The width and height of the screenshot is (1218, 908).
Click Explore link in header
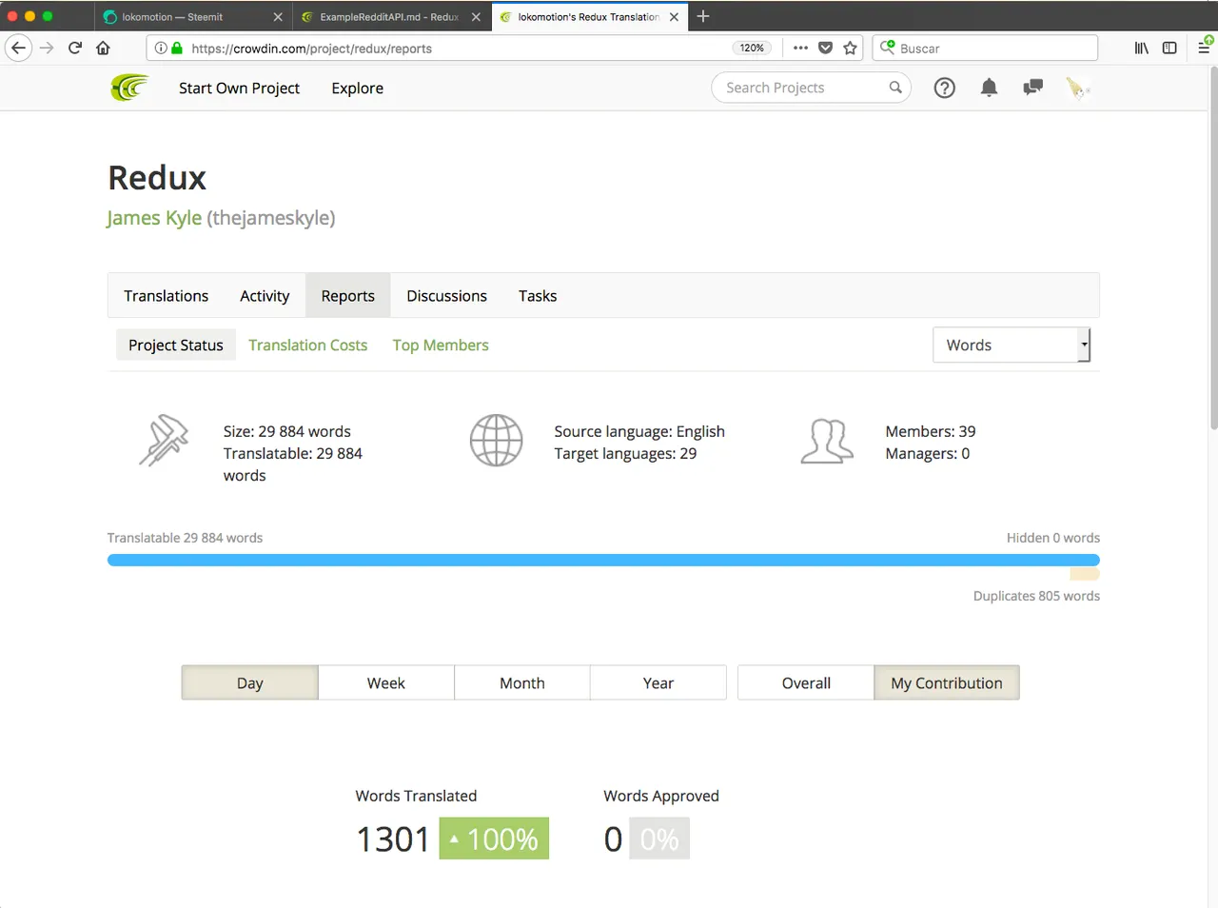coord(357,88)
